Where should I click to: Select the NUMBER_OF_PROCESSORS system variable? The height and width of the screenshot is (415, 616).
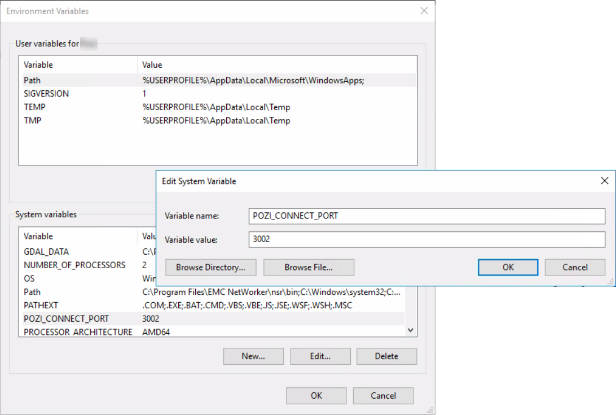point(87,265)
